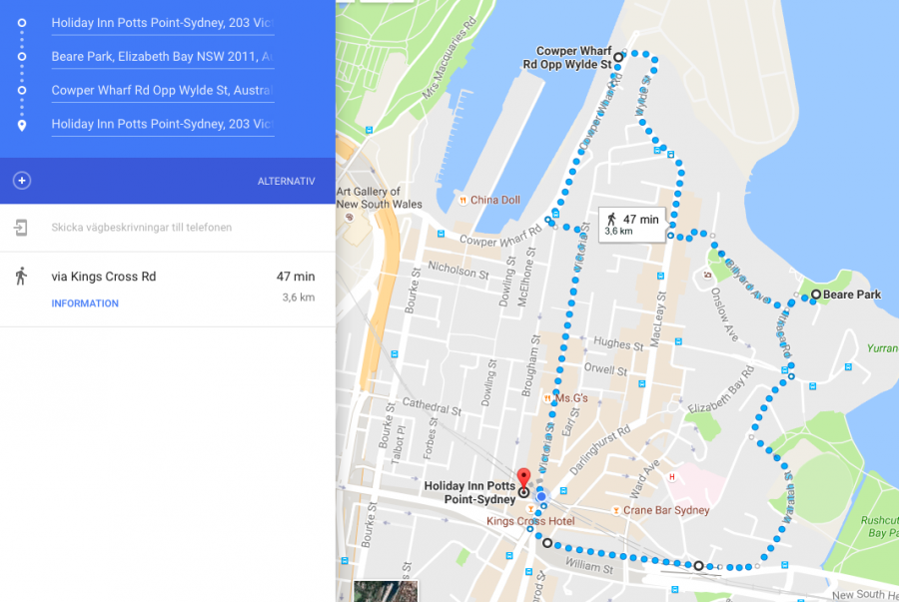
Task: Select the Cowper Wharf Rd waypoint circle
Action: (x=618, y=57)
